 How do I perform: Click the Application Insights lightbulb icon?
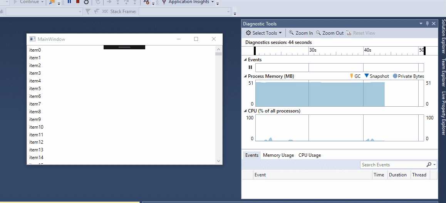coord(164,2)
